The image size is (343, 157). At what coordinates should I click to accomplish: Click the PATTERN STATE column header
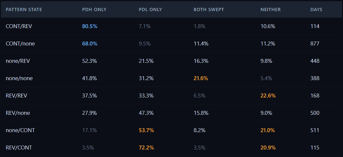coord(24,9)
